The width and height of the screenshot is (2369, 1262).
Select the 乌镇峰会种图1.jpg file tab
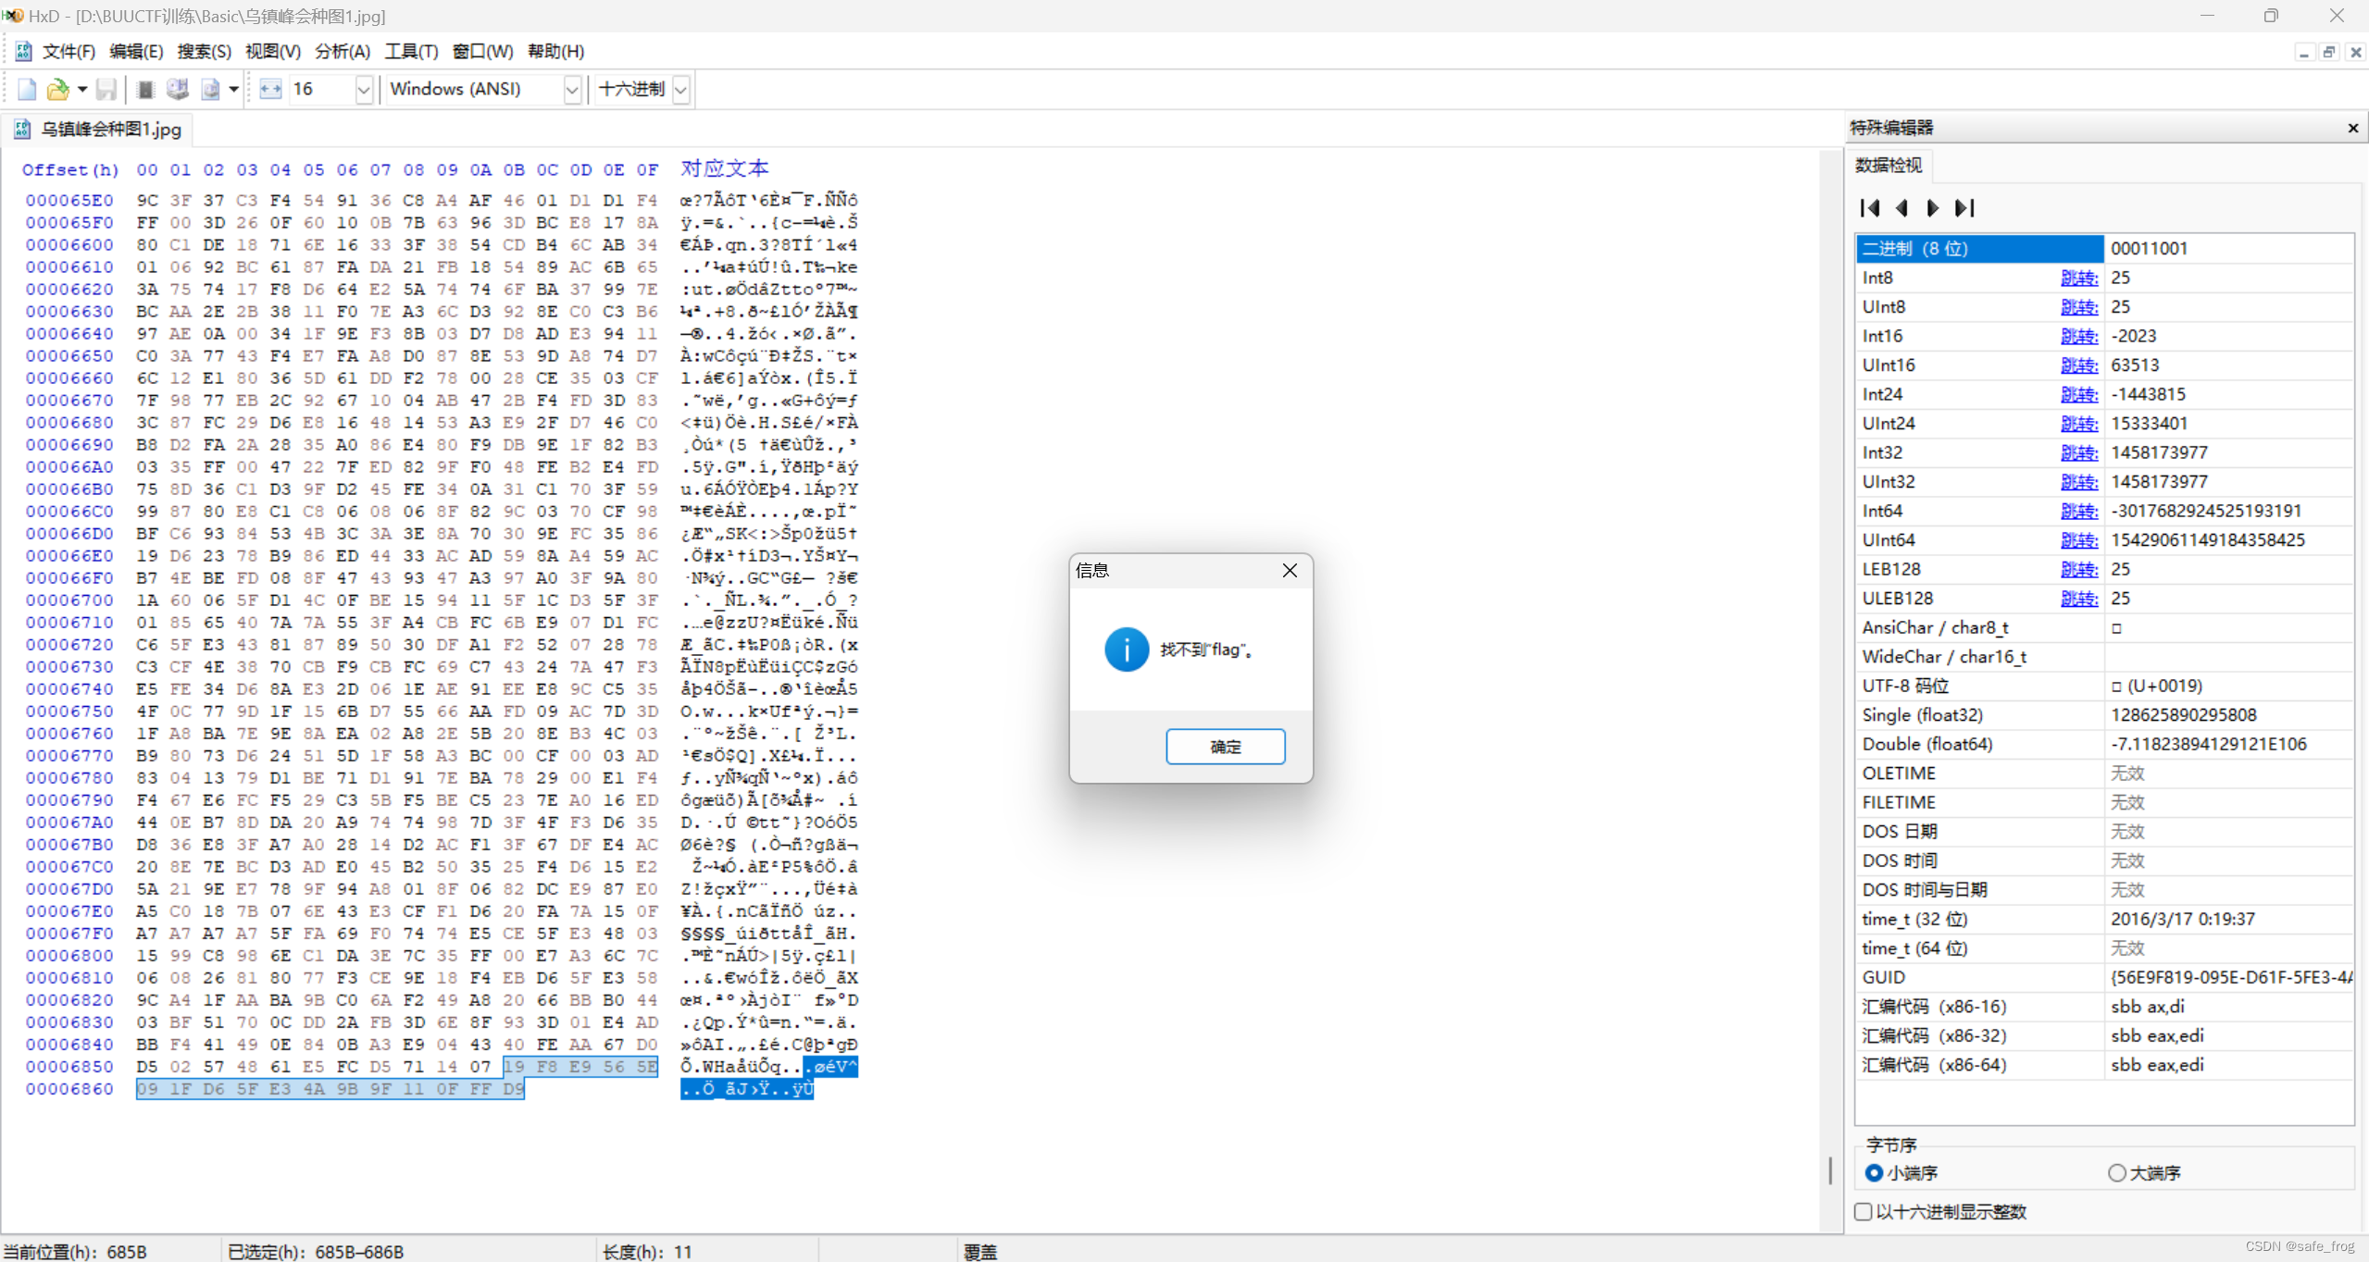click(97, 130)
